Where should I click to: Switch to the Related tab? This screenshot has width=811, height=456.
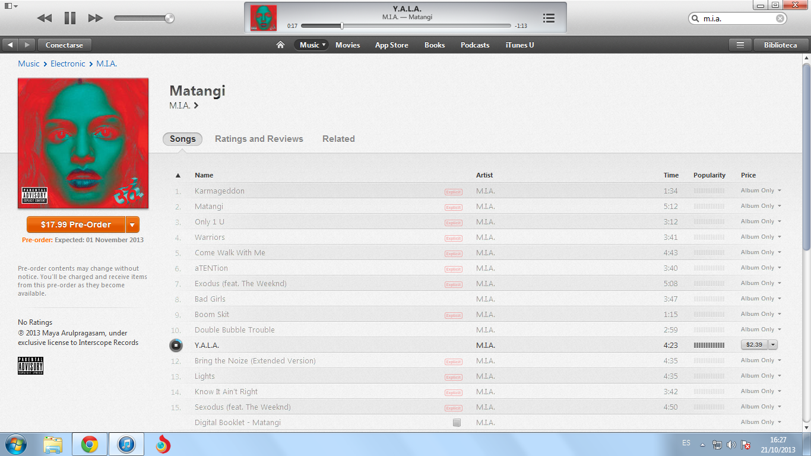(x=338, y=139)
